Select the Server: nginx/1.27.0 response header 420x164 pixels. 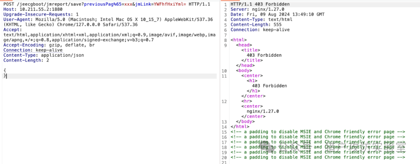[x=257, y=9]
